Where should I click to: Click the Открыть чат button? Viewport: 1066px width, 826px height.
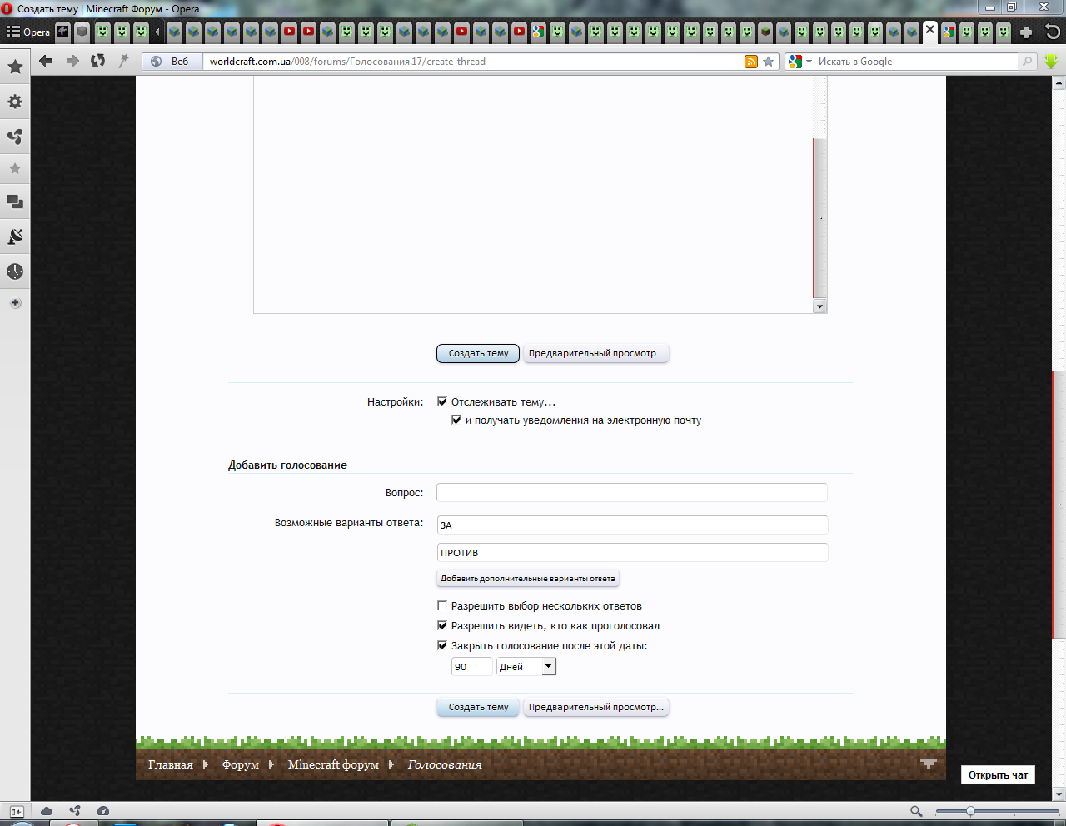pos(998,775)
